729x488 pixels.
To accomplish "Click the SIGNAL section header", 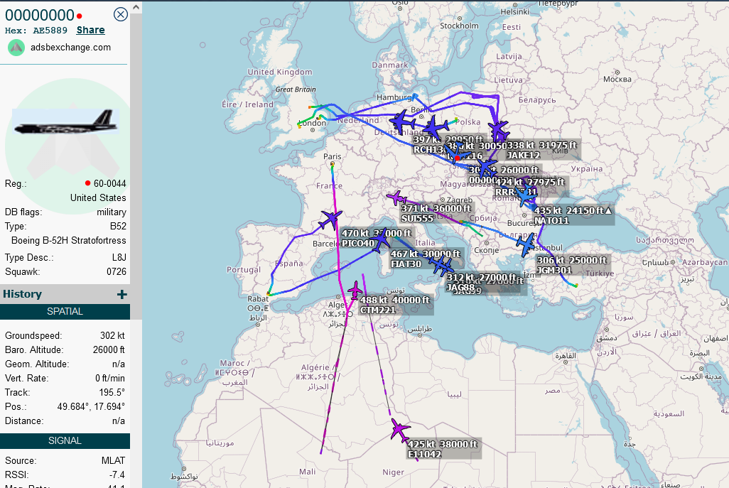I will 65,440.
